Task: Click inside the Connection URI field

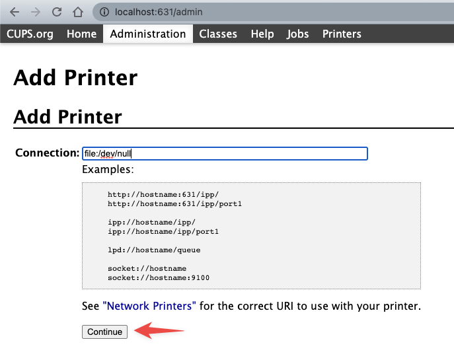Action: 225,153
